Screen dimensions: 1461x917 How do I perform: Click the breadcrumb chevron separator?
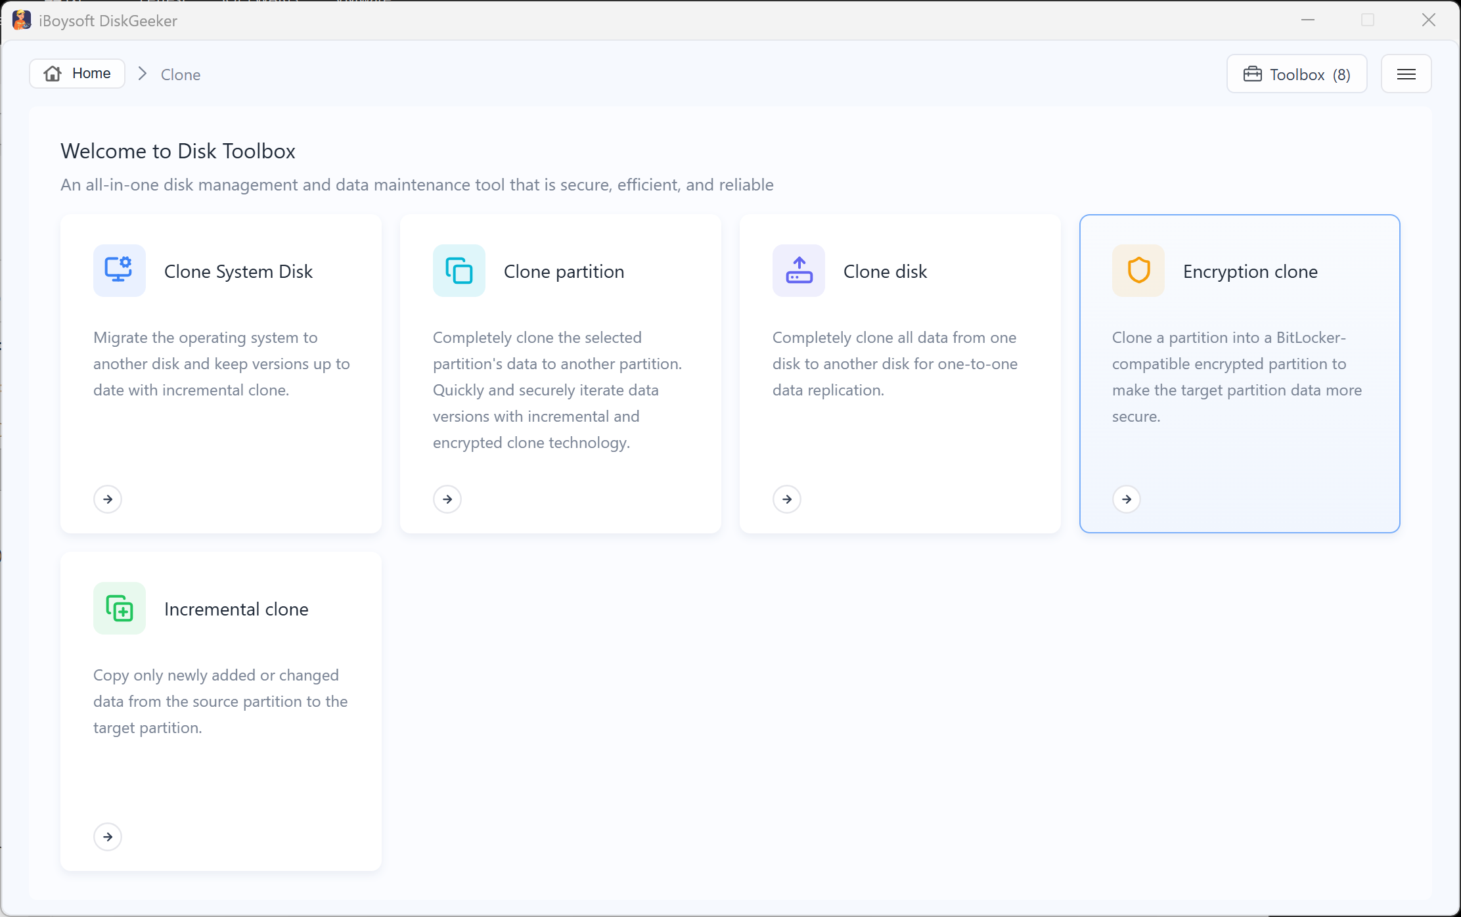click(143, 74)
